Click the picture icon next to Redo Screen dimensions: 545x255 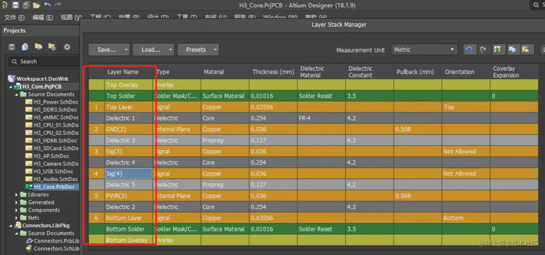[x=498, y=50]
